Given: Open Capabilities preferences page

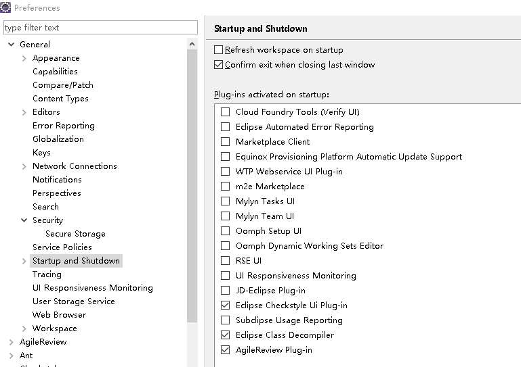Looking at the screenshot, I should point(55,71).
